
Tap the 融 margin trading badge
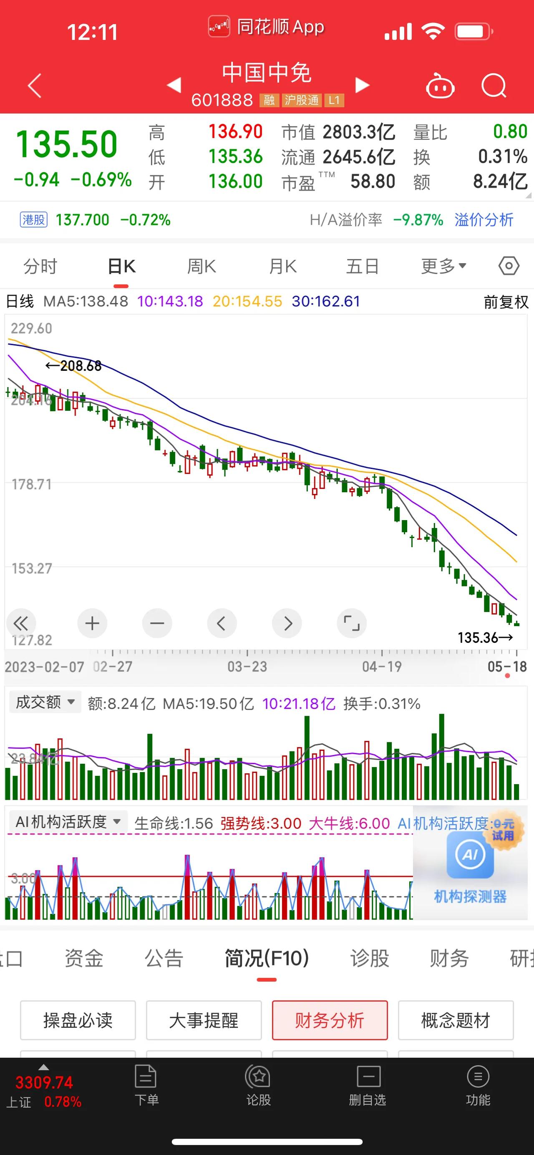(269, 100)
